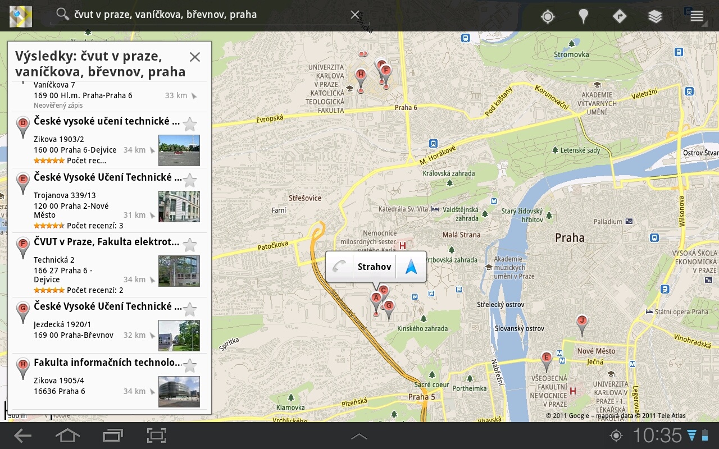The width and height of the screenshot is (719, 449).
Task: Start navigation arrow in Strahov popup
Action: click(411, 267)
